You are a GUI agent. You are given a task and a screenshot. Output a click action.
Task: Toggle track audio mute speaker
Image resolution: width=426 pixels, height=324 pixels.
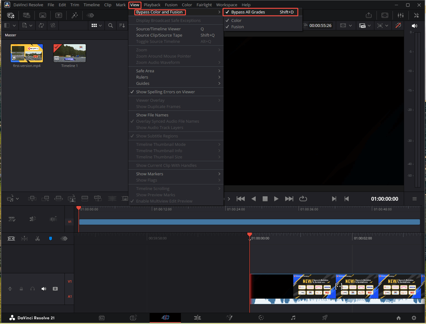coord(44,289)
